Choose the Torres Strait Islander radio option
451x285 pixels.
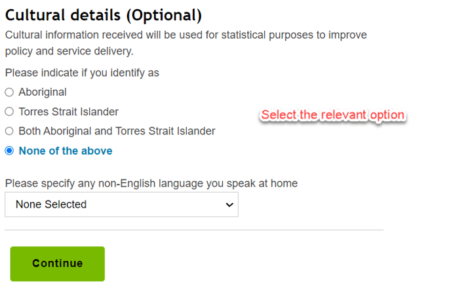9,111
